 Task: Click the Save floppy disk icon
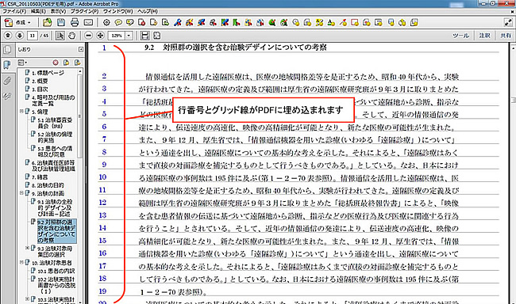pos(61,22)
